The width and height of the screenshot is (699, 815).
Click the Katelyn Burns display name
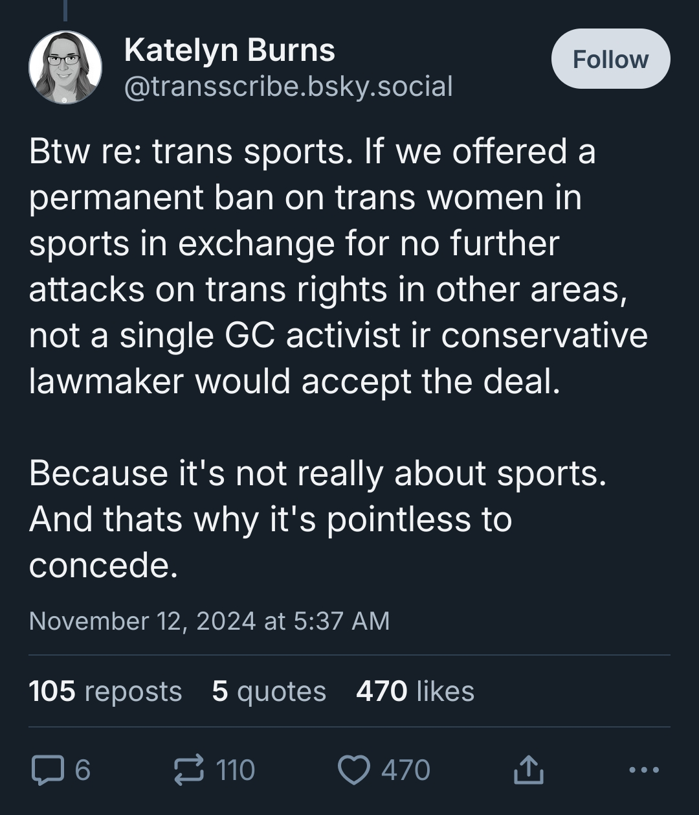pos(229,50)
